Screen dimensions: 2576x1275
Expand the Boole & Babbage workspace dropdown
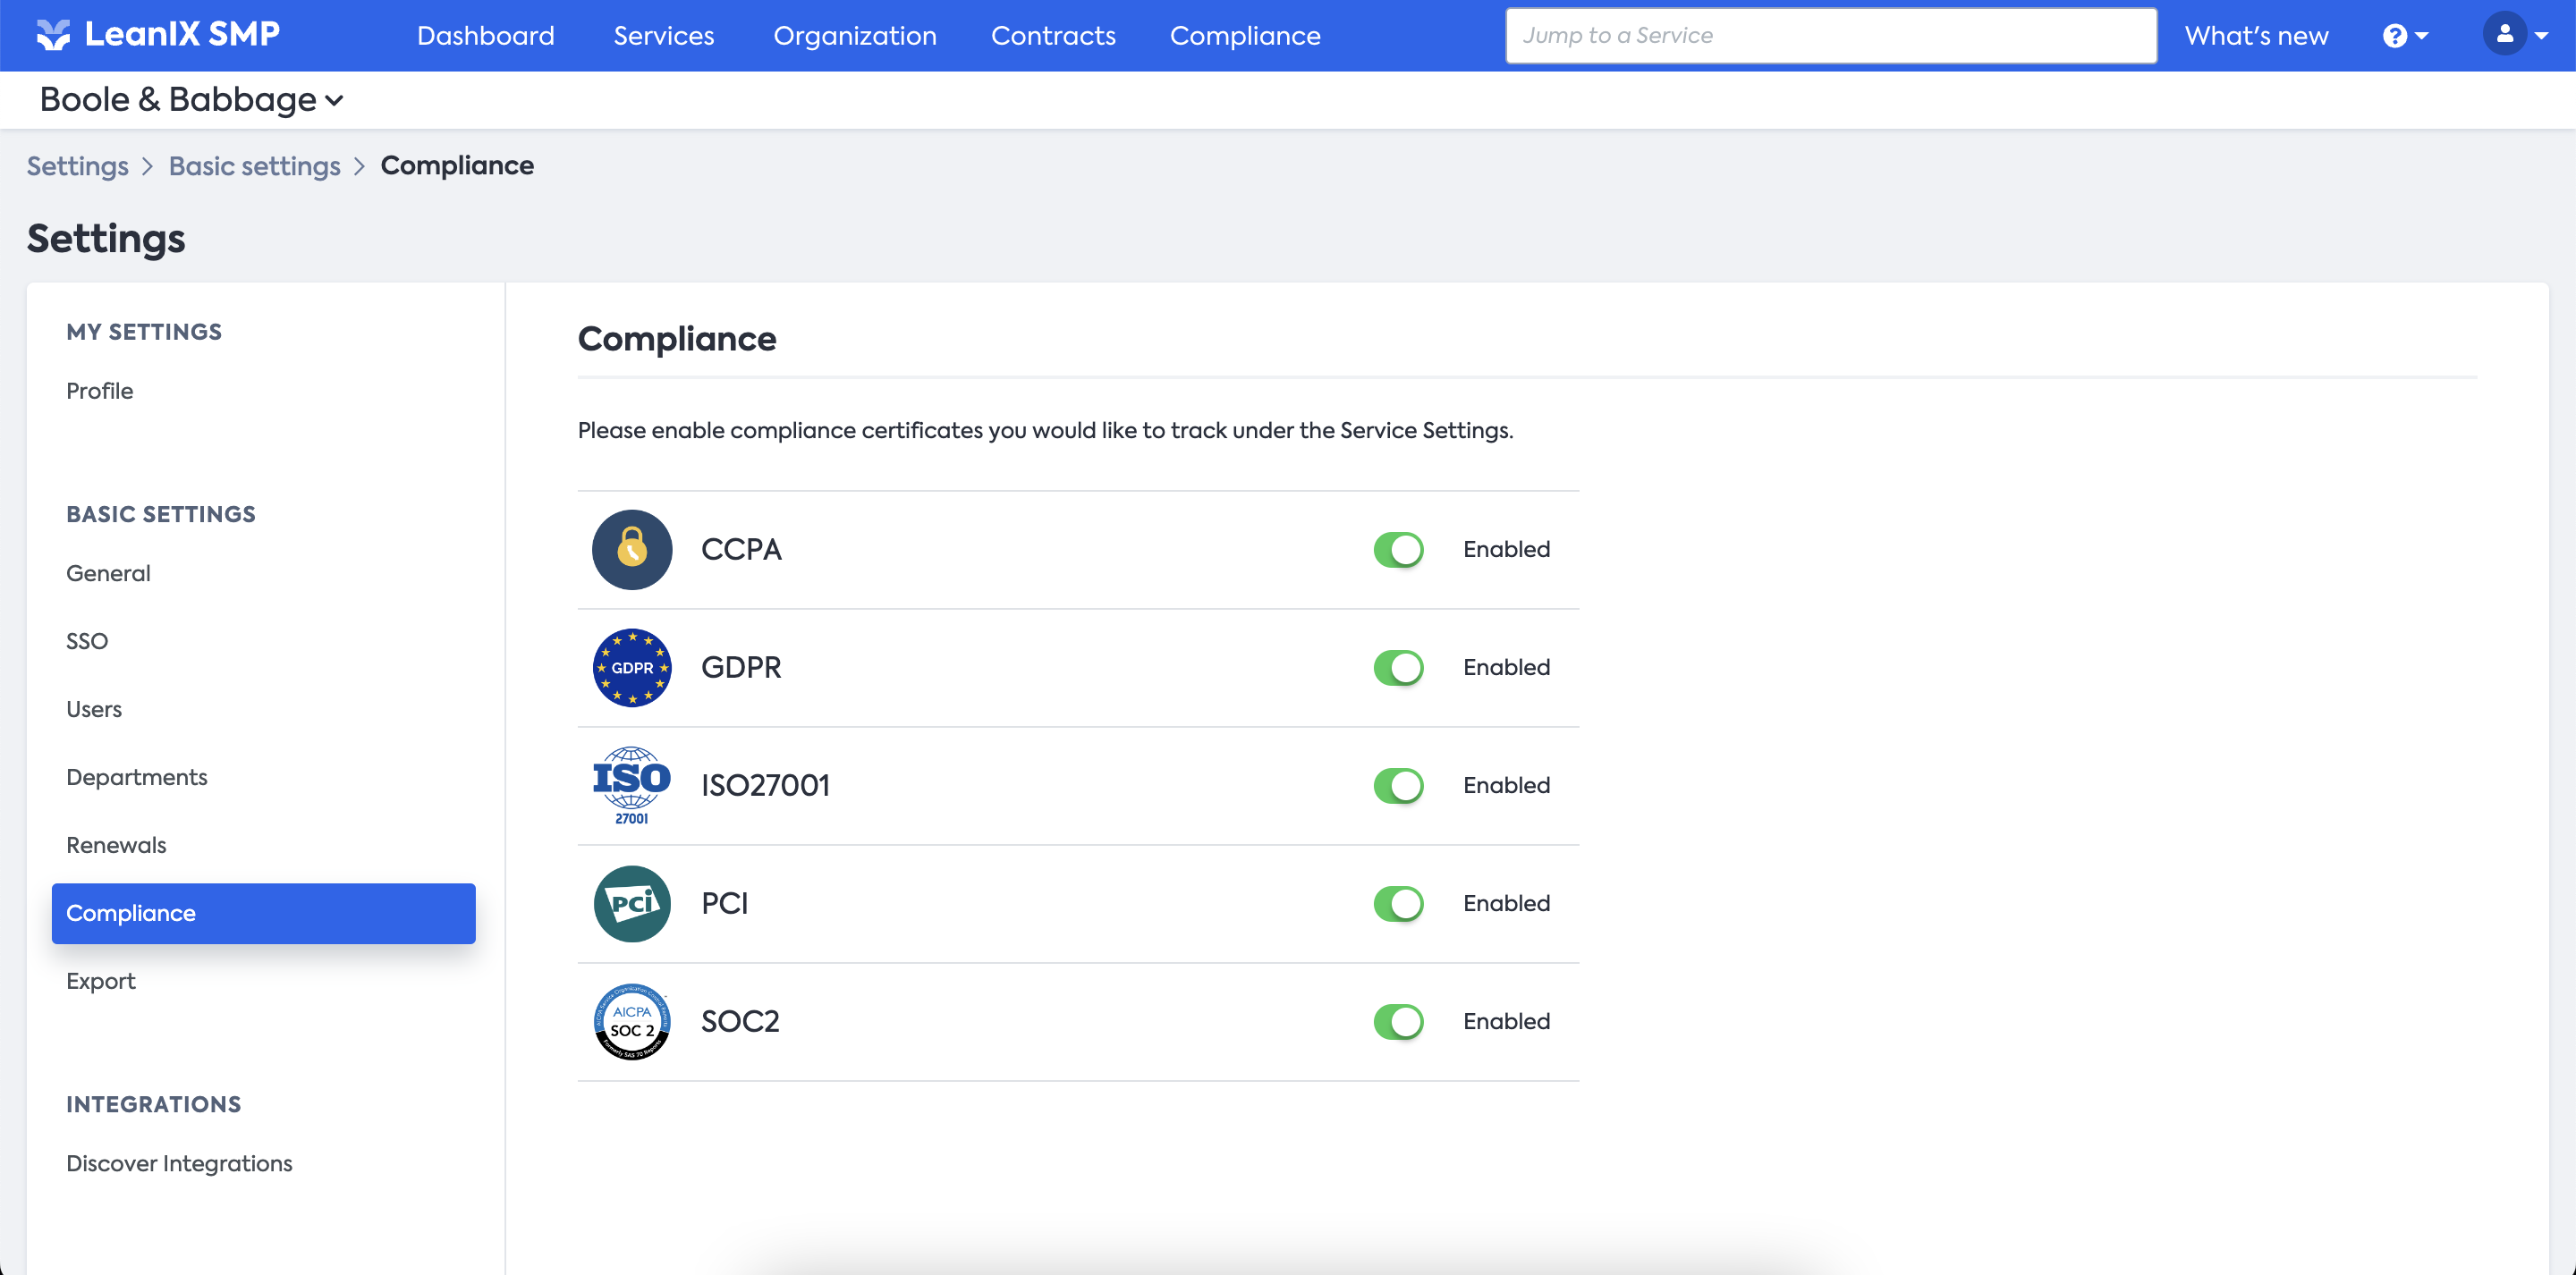191,100
